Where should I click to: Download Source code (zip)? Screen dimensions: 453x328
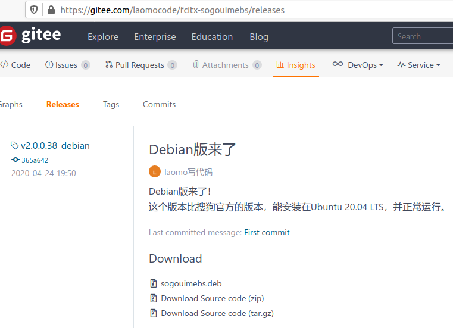coord(213,298)
